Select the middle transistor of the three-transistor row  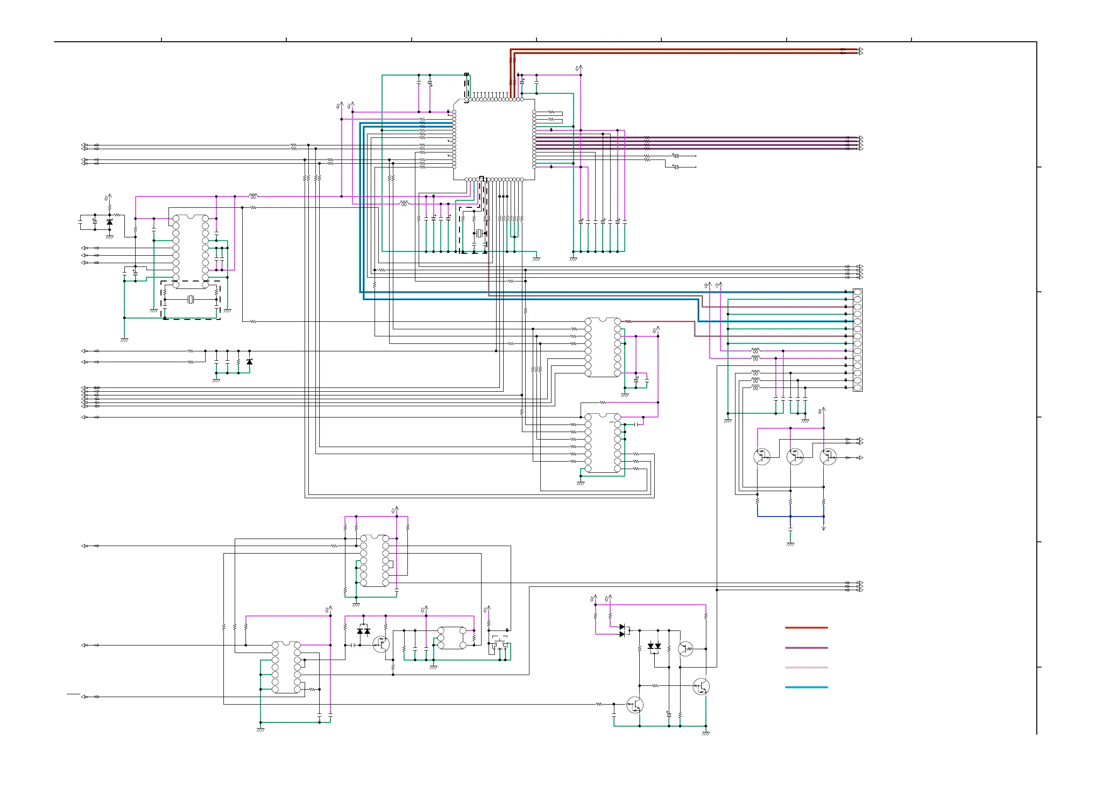coord(795,456)
